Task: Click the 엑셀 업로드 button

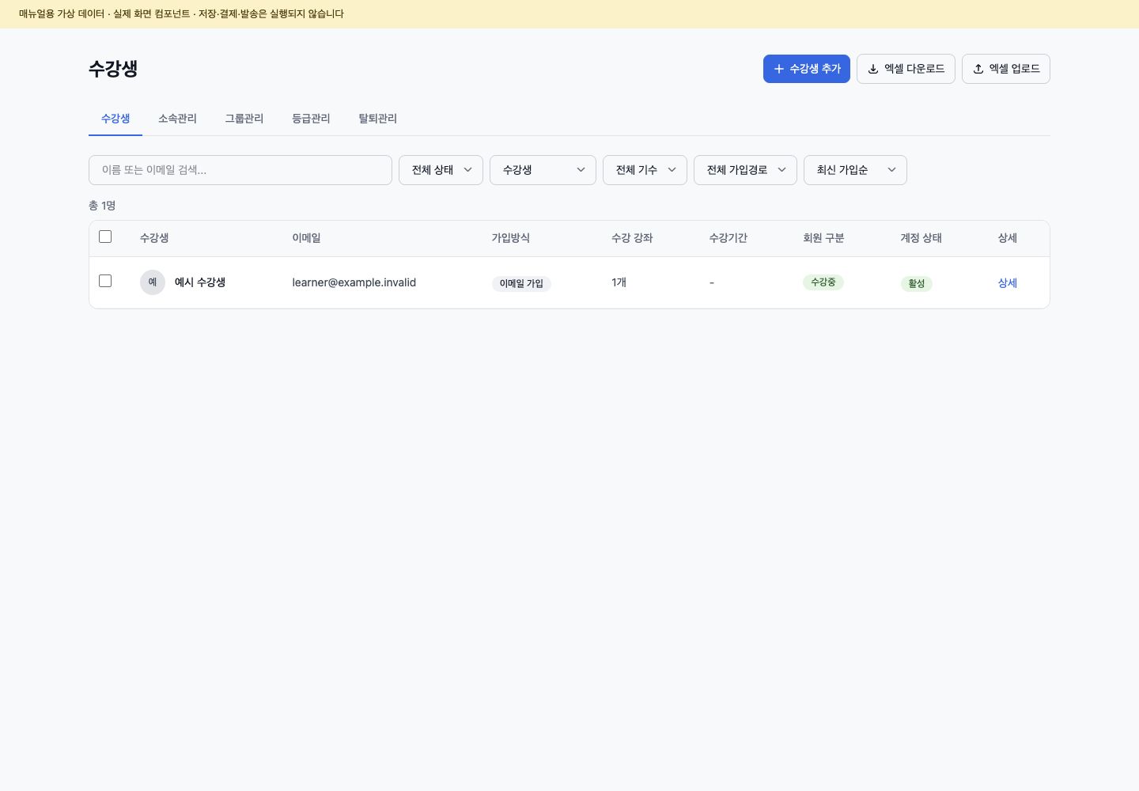Action: [x=1006, y=69]
